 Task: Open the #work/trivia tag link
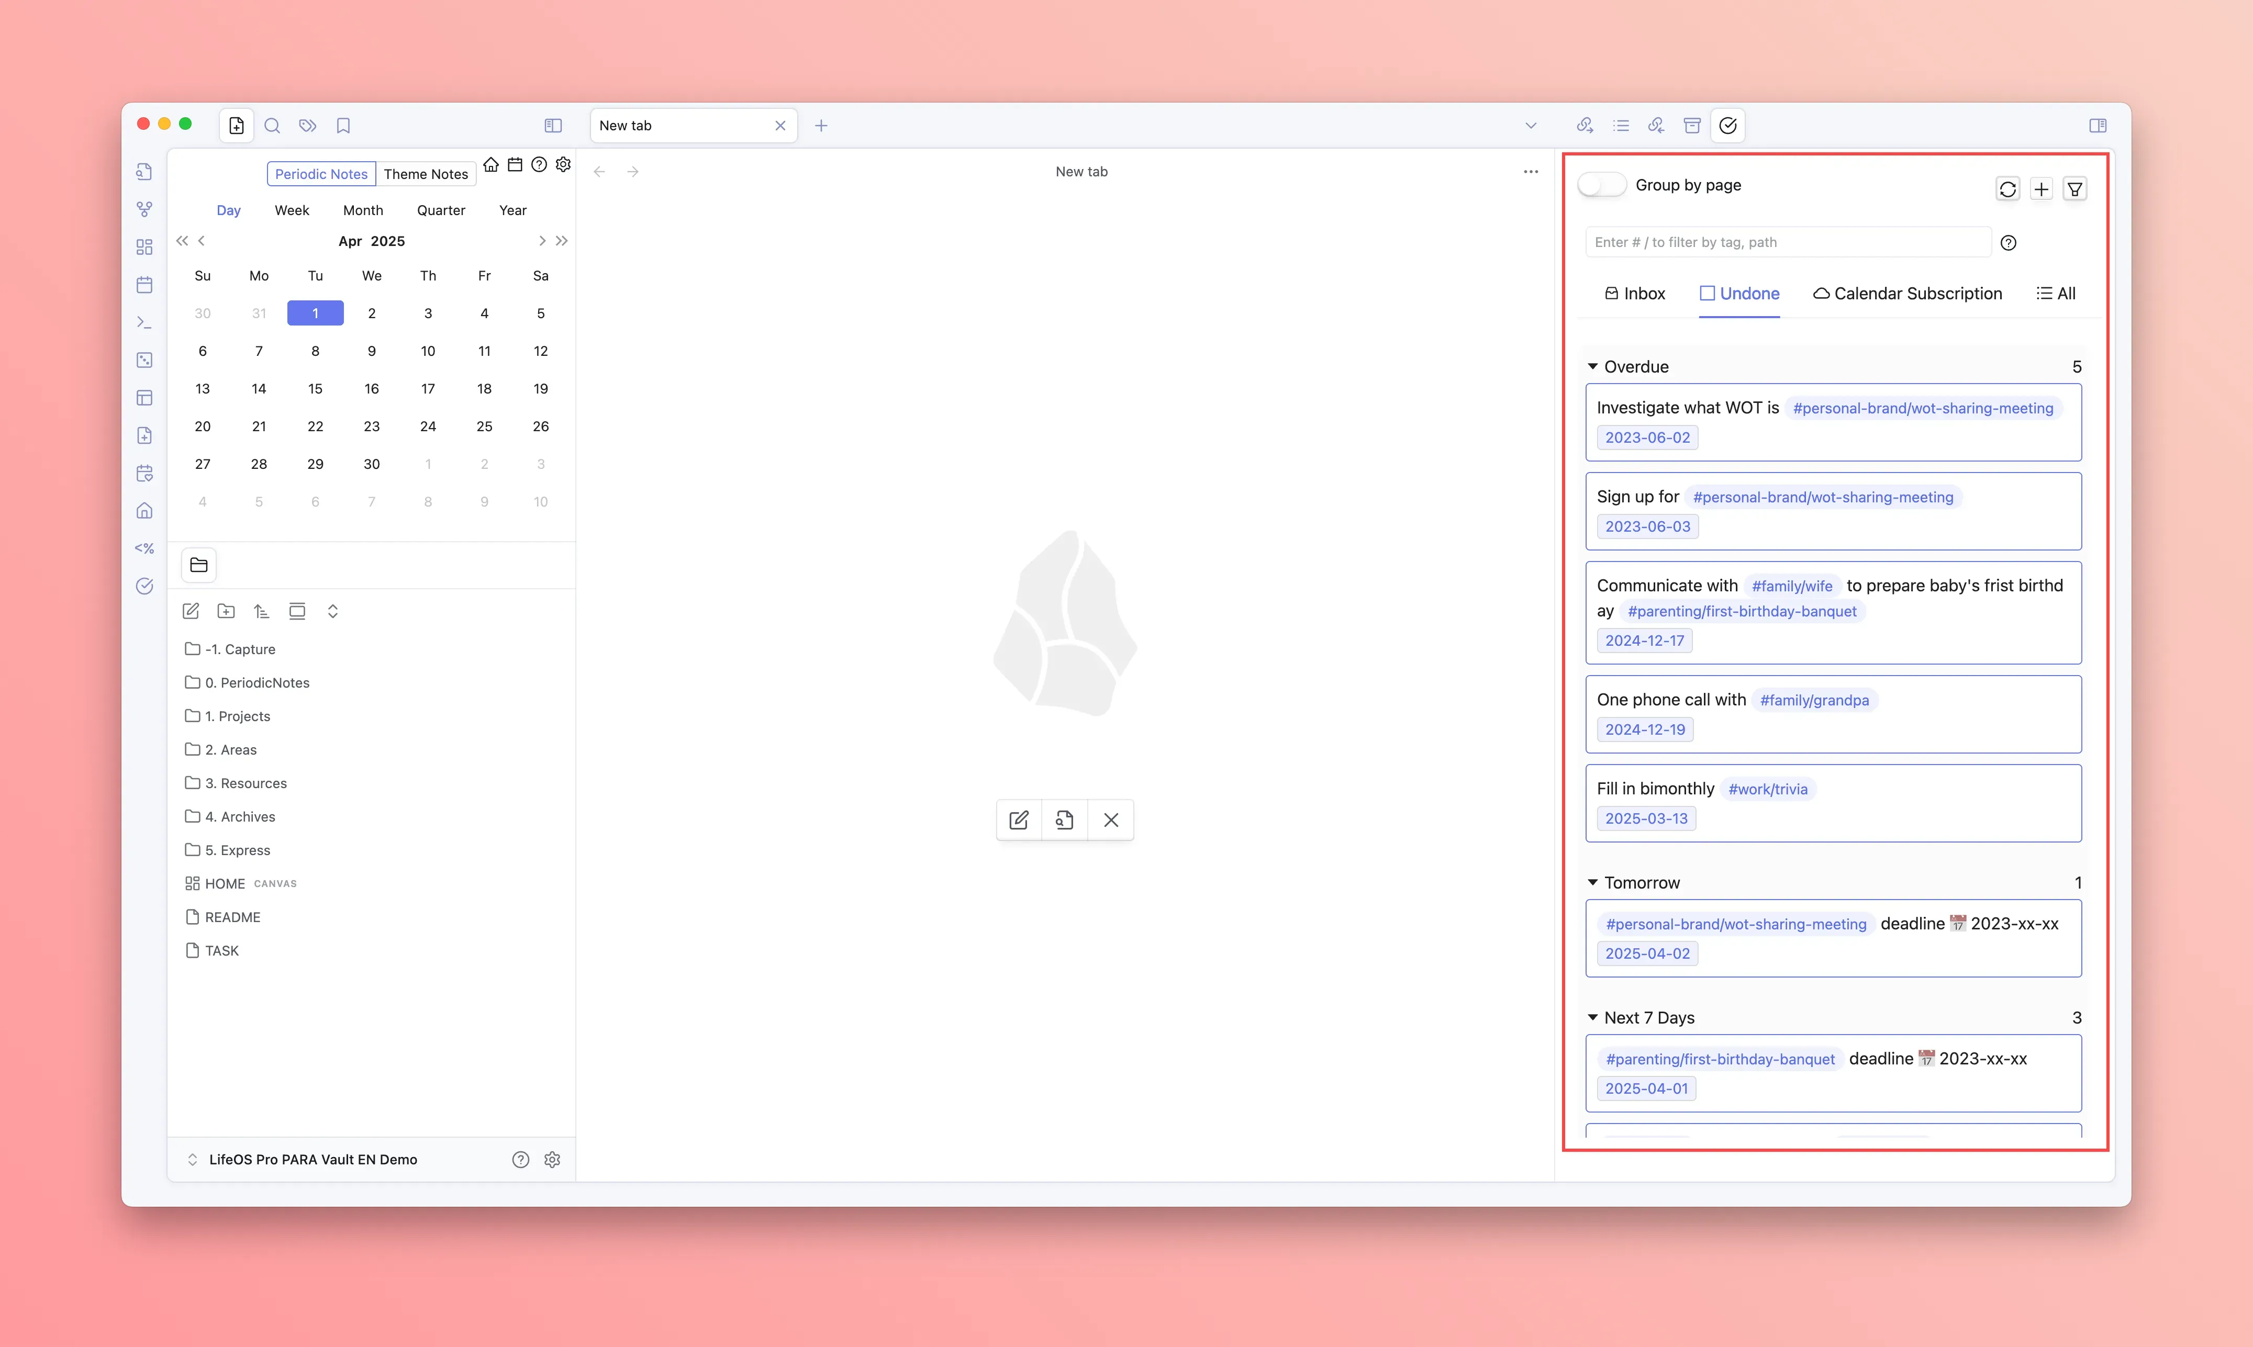(x=1767, y=789)
